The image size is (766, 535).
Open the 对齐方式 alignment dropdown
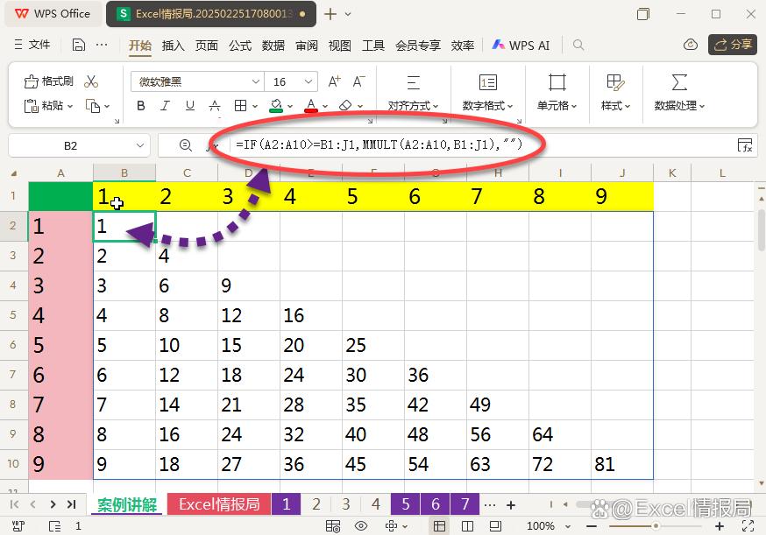point(414,104)
